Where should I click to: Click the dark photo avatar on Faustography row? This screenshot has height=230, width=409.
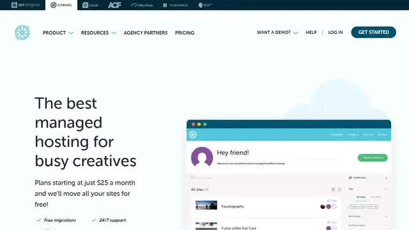(x=323, y=206)
